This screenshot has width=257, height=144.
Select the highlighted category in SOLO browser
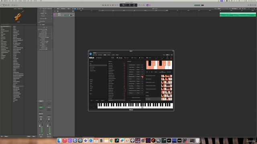coord(98,65)
